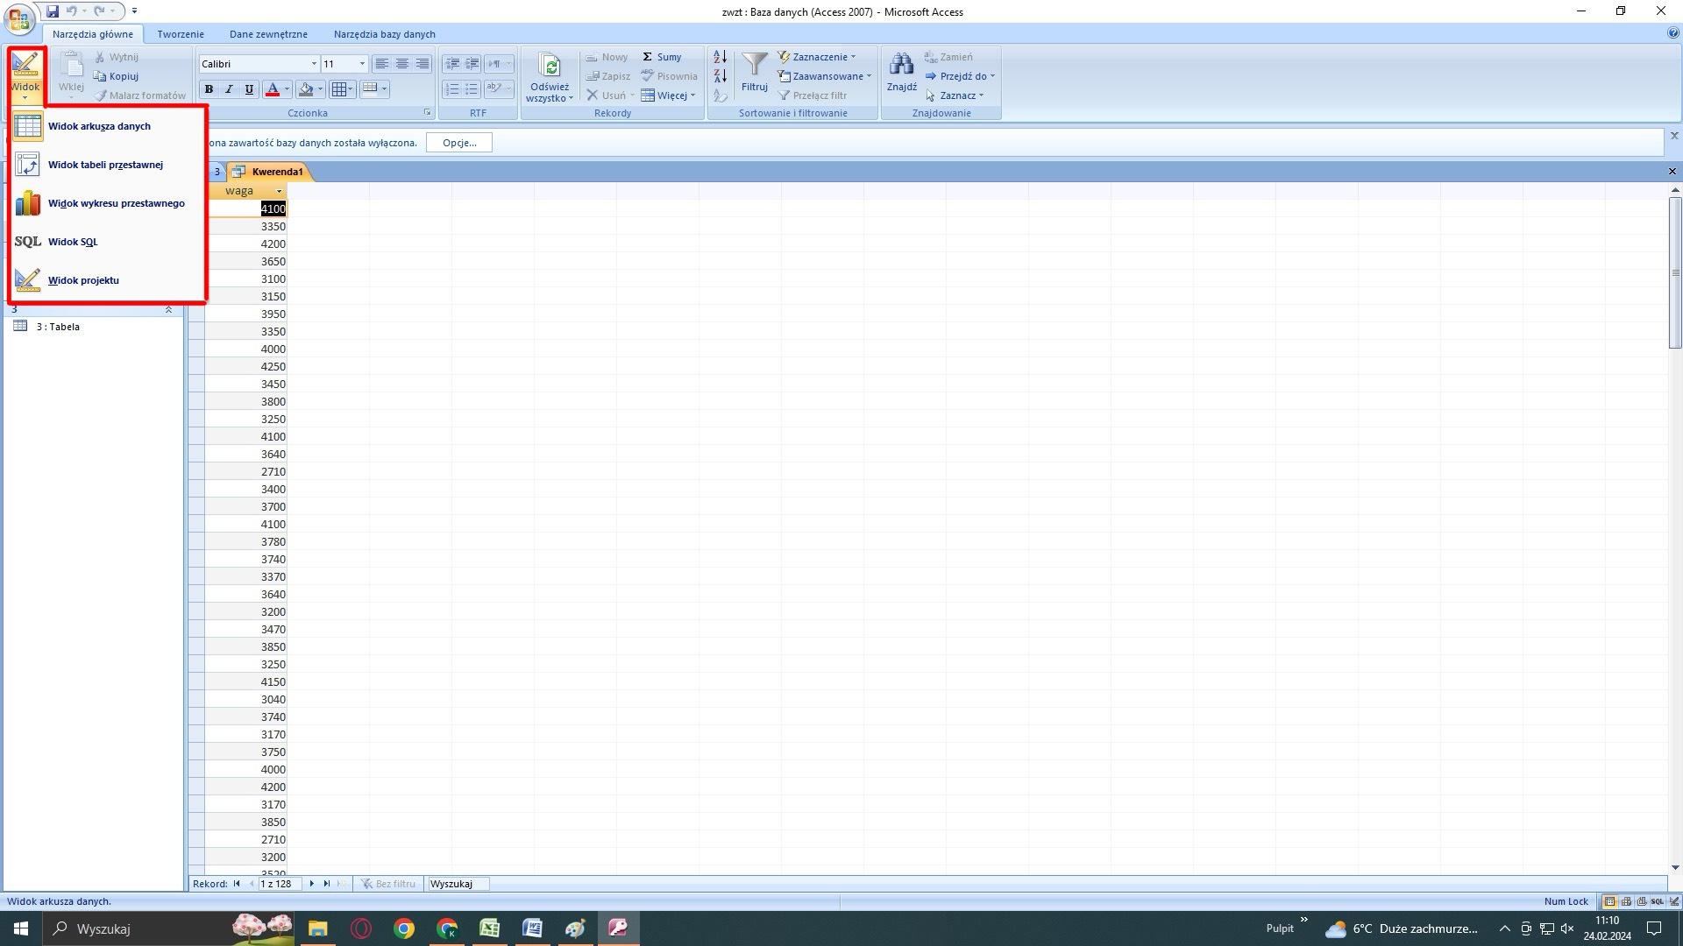The width and height of the screenshot is (1683, 946).
Task: Align text to the left
Action: click(382, 64)
